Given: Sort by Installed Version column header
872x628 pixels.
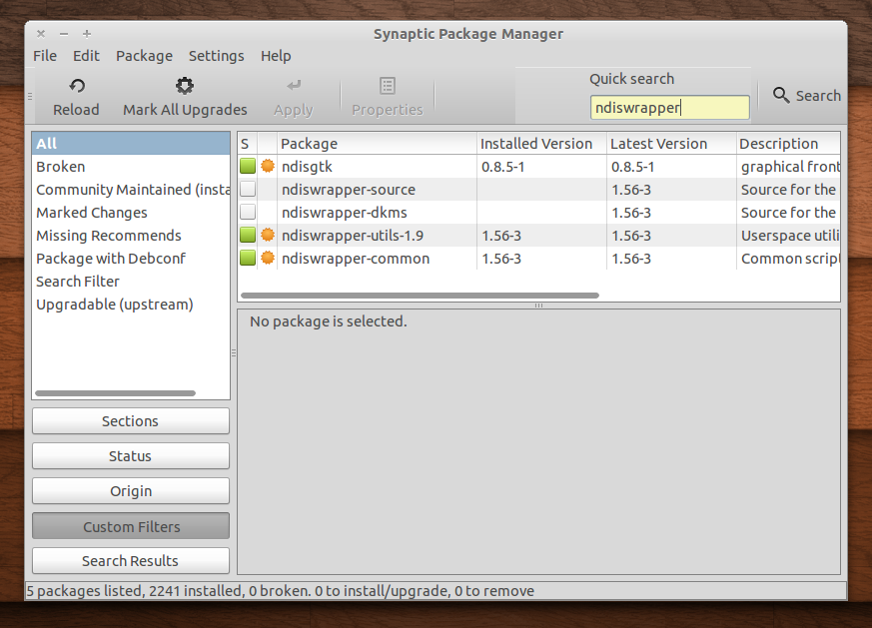Looking at the screenshot, I should (541, 144).
